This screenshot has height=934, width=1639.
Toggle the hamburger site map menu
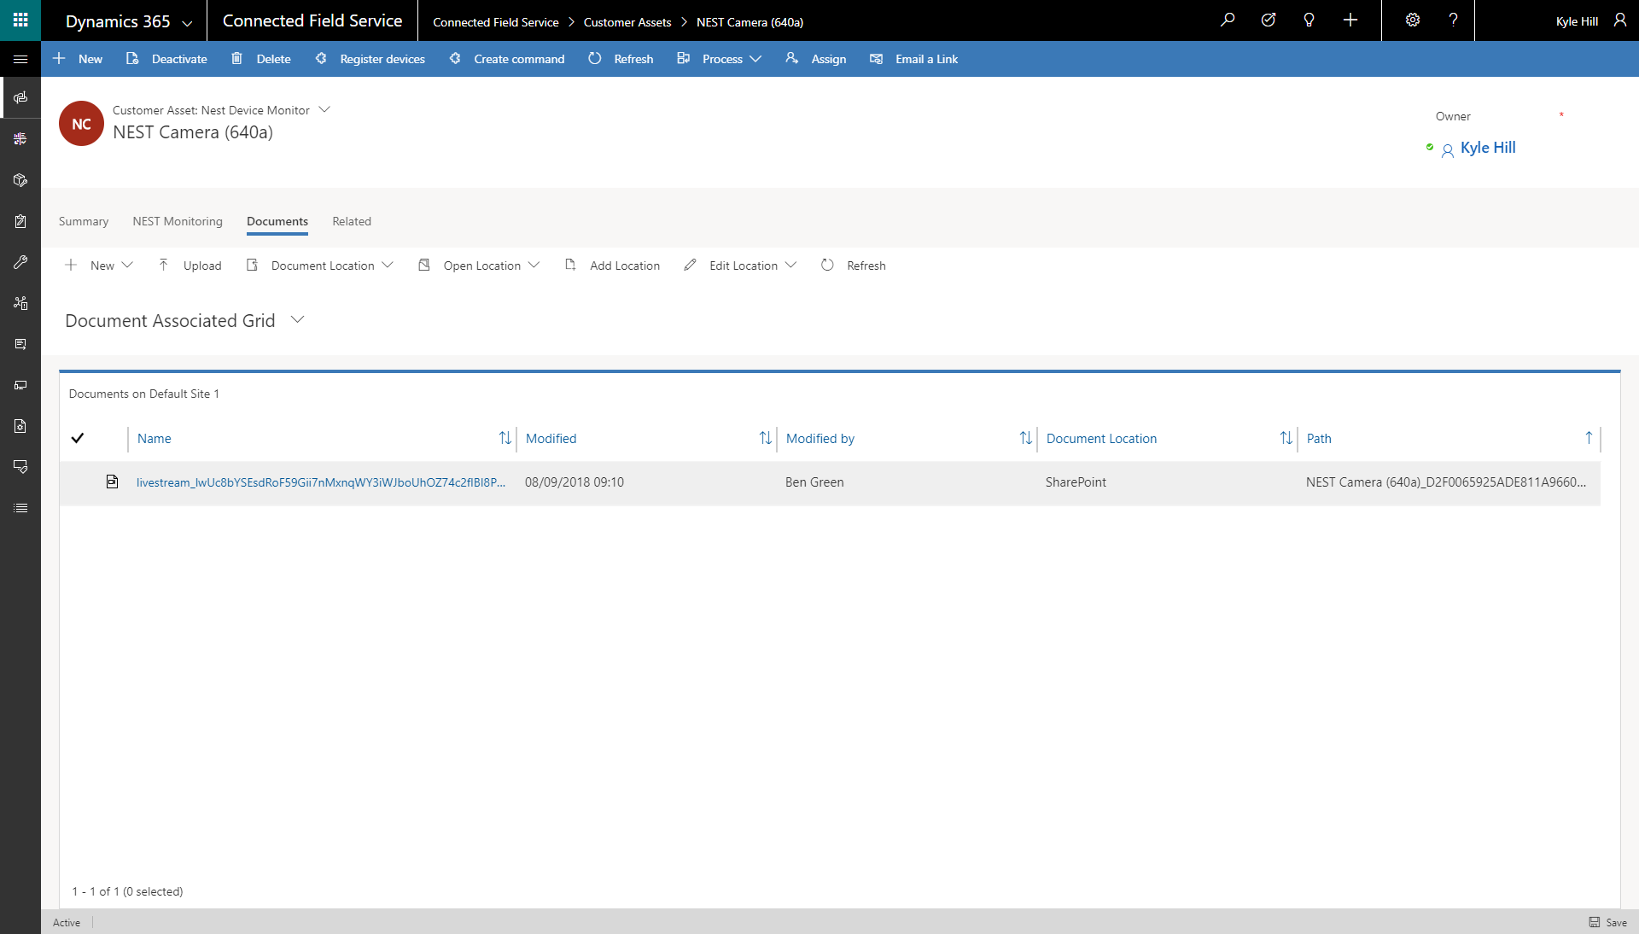pyautogui.click(x=20, y=59)
